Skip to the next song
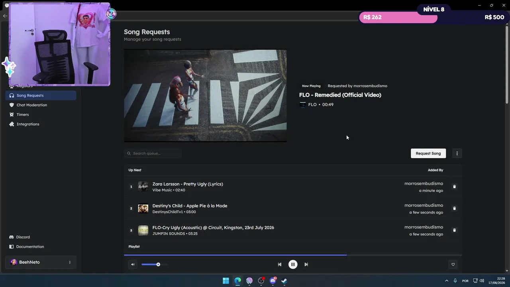This screenshot has width=510, height=287. tap(306, 264)
